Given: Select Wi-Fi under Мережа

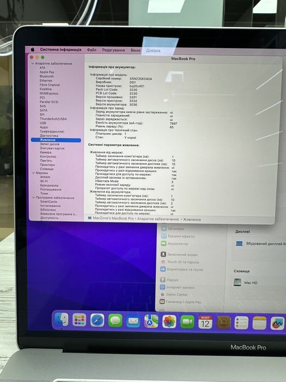Looking at the screenshot, I should pos(44,181).
